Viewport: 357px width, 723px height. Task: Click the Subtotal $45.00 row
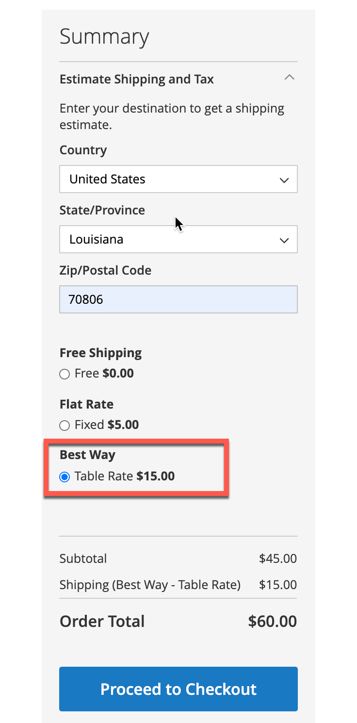click(x=178, y=559)
